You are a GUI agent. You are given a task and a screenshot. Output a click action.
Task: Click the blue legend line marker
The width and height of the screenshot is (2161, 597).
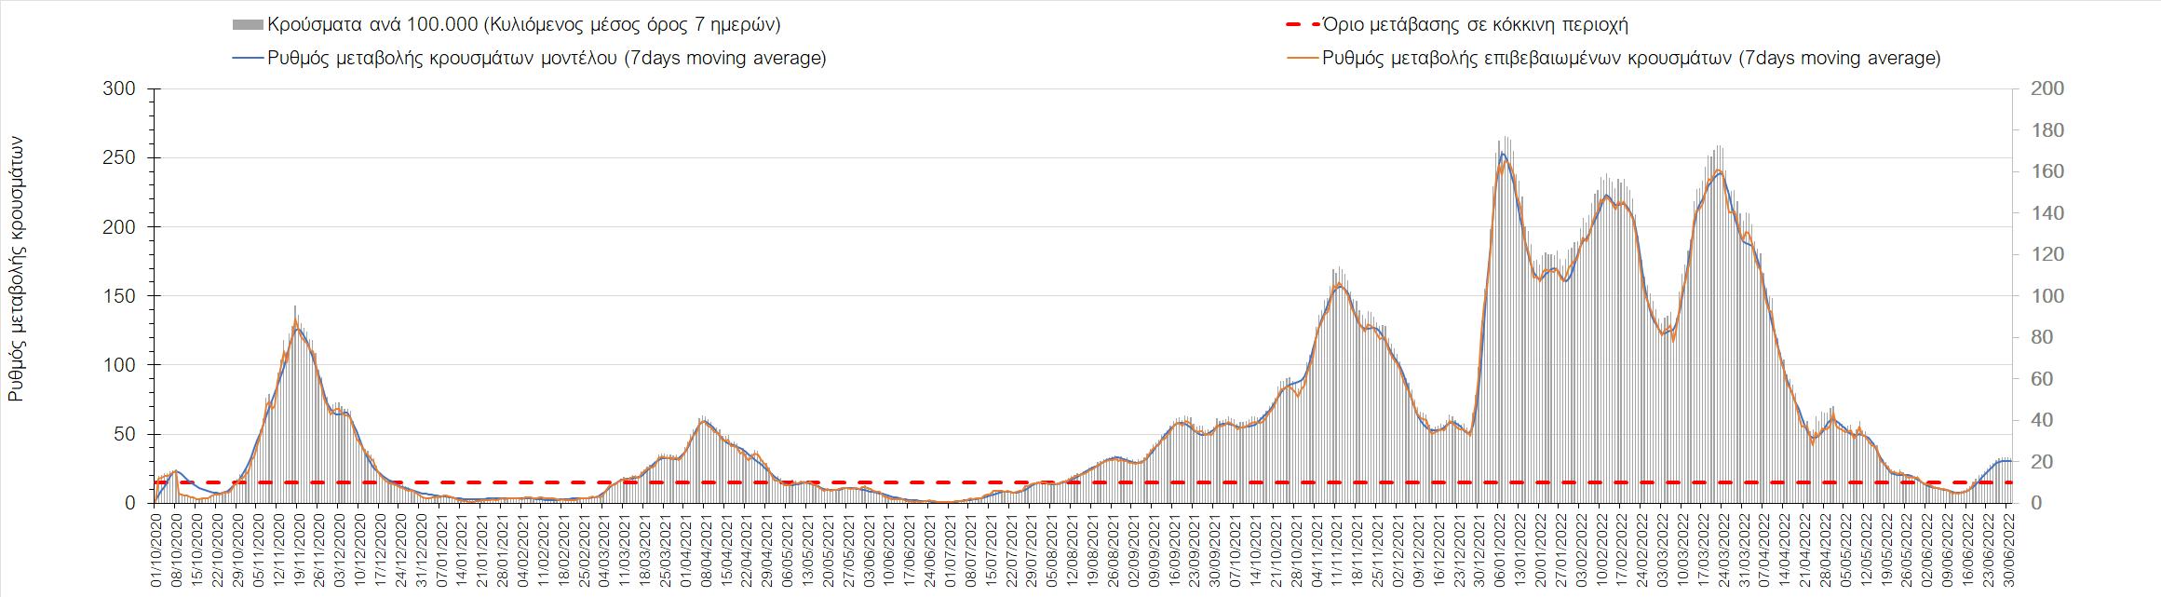(x=247, y=58)
